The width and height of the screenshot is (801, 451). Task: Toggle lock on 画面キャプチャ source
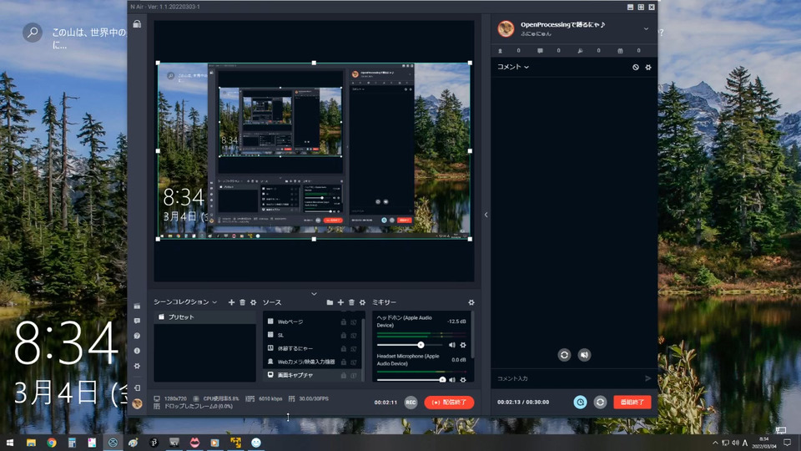[343, 375]
